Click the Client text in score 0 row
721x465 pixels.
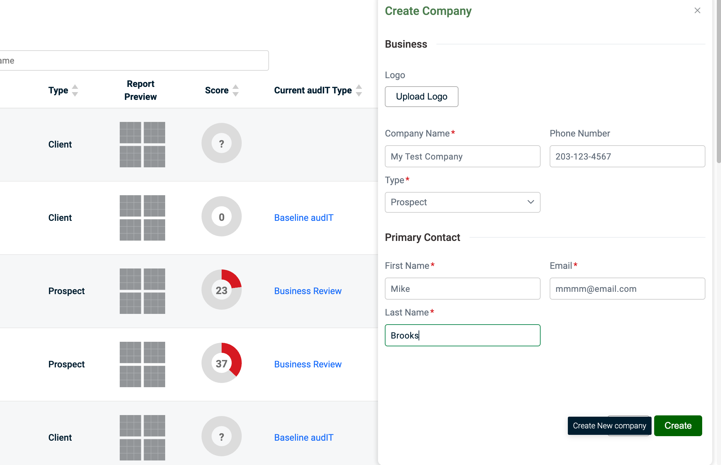(x=60, y=218)
